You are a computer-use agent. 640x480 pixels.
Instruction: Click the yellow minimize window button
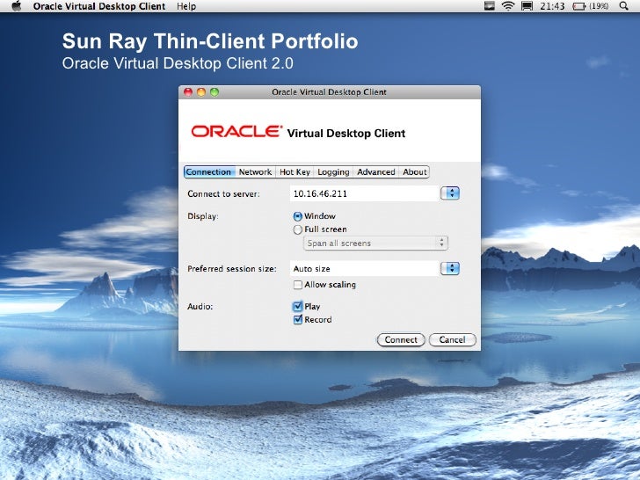pos(201,92)
